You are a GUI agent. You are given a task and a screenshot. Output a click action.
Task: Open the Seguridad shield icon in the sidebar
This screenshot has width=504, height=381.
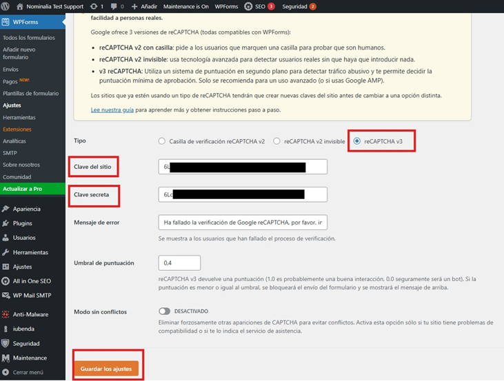click(6, 343)
